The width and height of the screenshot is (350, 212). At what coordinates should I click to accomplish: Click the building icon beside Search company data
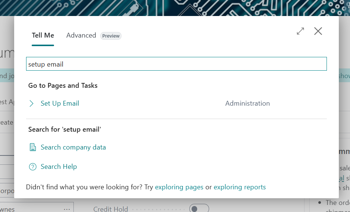pos(33,147)
